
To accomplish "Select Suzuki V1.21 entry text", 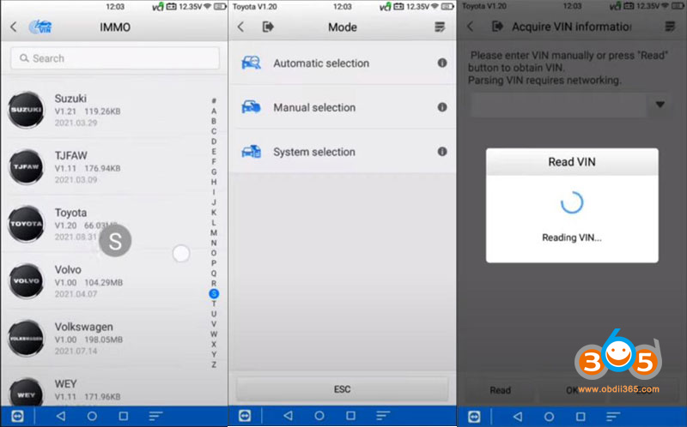I will point(88,111).
